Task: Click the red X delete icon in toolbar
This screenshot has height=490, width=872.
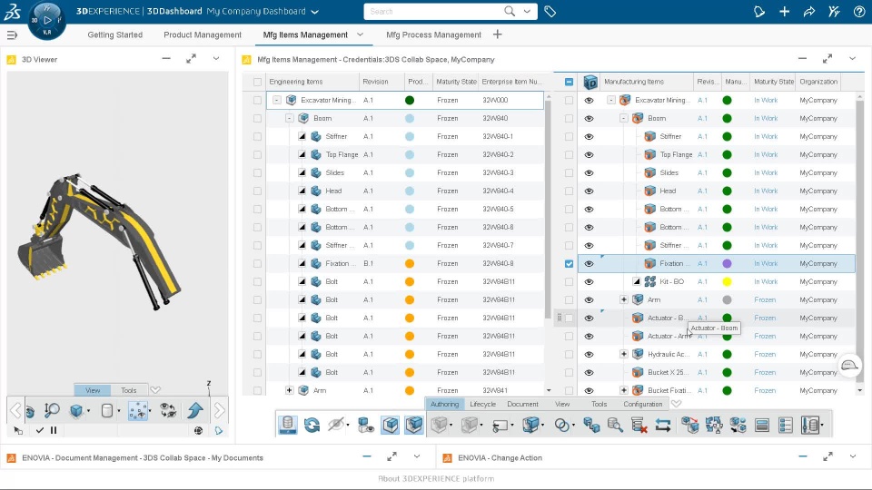Action: tap(639, 425)
